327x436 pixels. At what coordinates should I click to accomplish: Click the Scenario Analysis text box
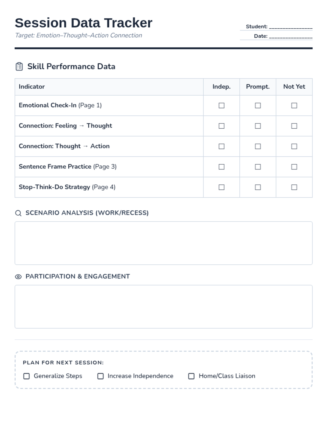163,243
